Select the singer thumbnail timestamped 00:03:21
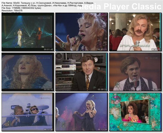This screenshot has height=133, width=163. pos(81,32)
